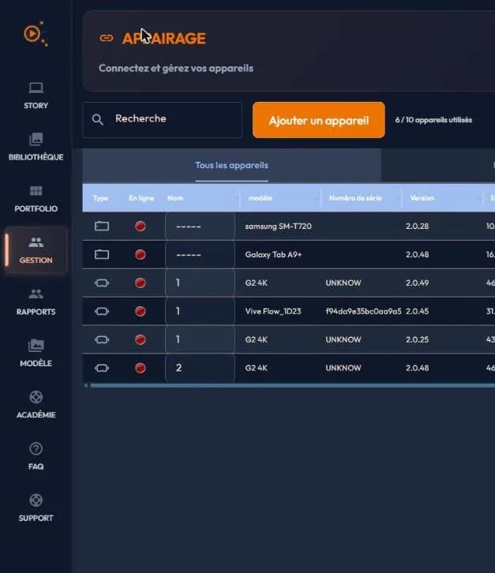This screenshot has width=495, height=573.
Task: Click the Galaxy Tab A9+ model cell
Action: [x=273, y=255]
